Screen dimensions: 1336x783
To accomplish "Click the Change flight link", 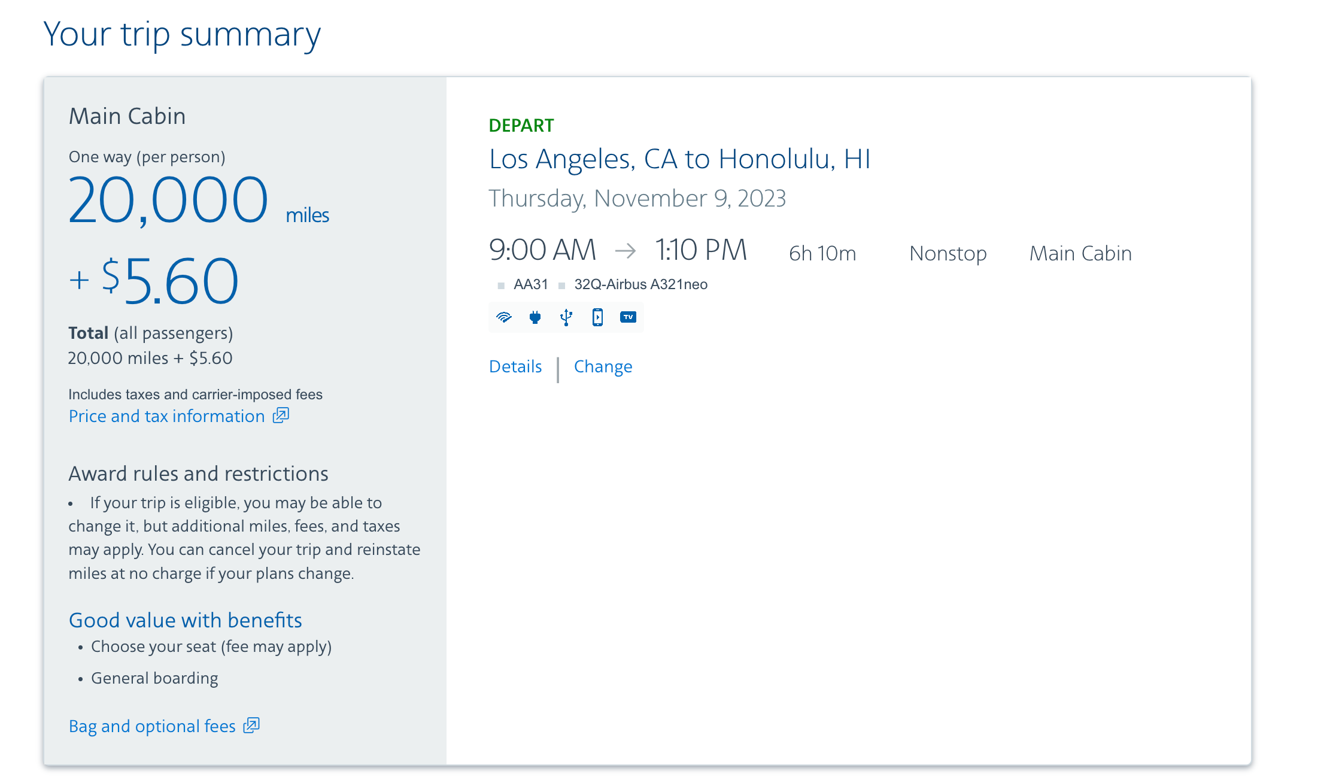I will (603, 366).
